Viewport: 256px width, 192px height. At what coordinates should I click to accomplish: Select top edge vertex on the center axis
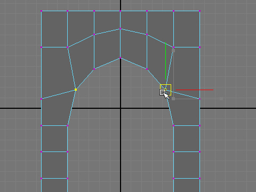[121, 11]
